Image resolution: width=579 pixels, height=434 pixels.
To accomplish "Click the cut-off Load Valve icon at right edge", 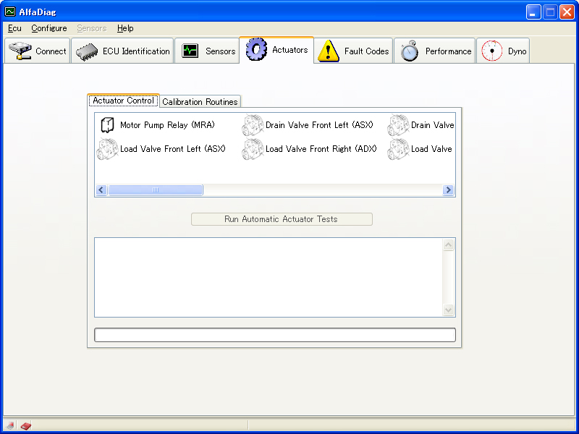I will click(398, 149).
